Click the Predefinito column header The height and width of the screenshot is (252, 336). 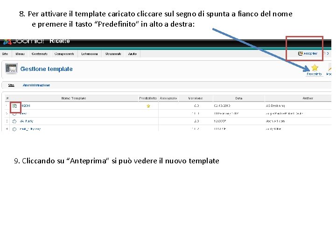pyautogui.click(x=148, y=98)
